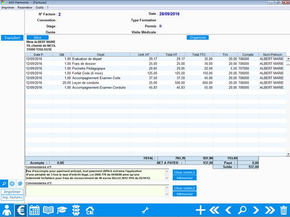The height and width of the screenshot is (217, 290).
Task: Select the Frais de dossier row
Action: [x=155, y=64]
